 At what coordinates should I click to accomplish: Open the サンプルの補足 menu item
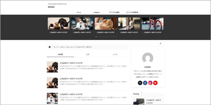tap(114, 12)
